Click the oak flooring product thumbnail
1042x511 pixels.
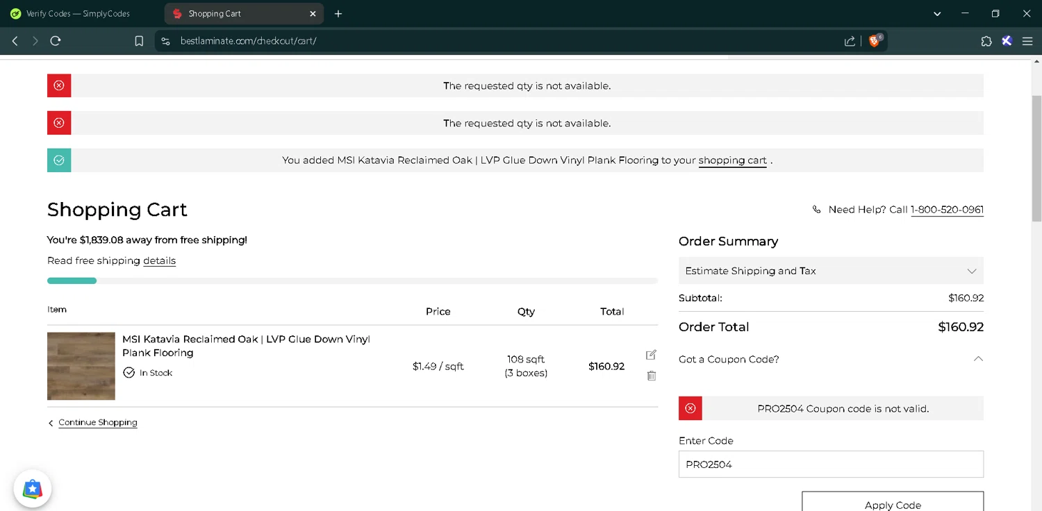tap(81, 366)
